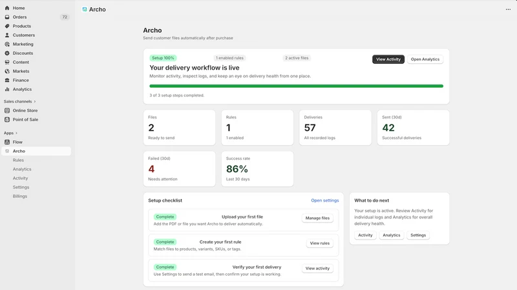
Task: Click Complete badge for Verify your first delivery
Action: coord(165,267)
